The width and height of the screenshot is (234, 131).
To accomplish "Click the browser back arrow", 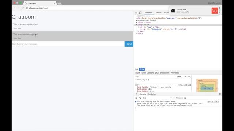I will [x=14, y=8].
